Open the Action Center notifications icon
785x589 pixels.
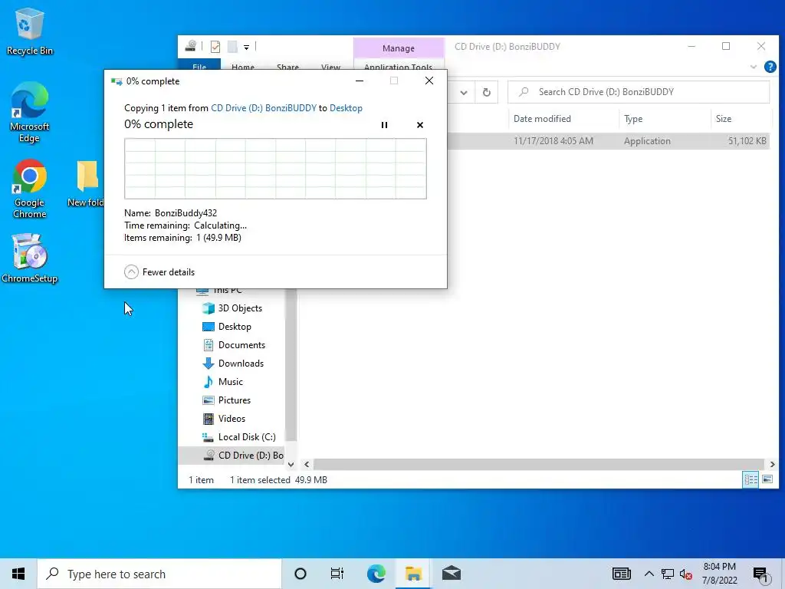point(760,574)
